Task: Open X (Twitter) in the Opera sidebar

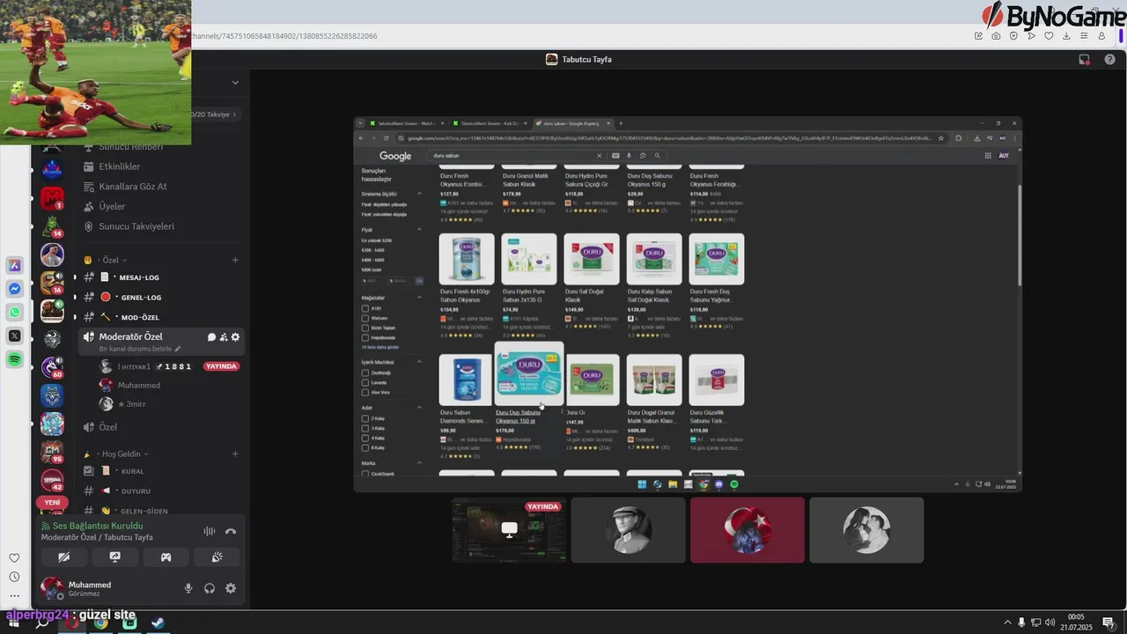Action: click(15, 335)
